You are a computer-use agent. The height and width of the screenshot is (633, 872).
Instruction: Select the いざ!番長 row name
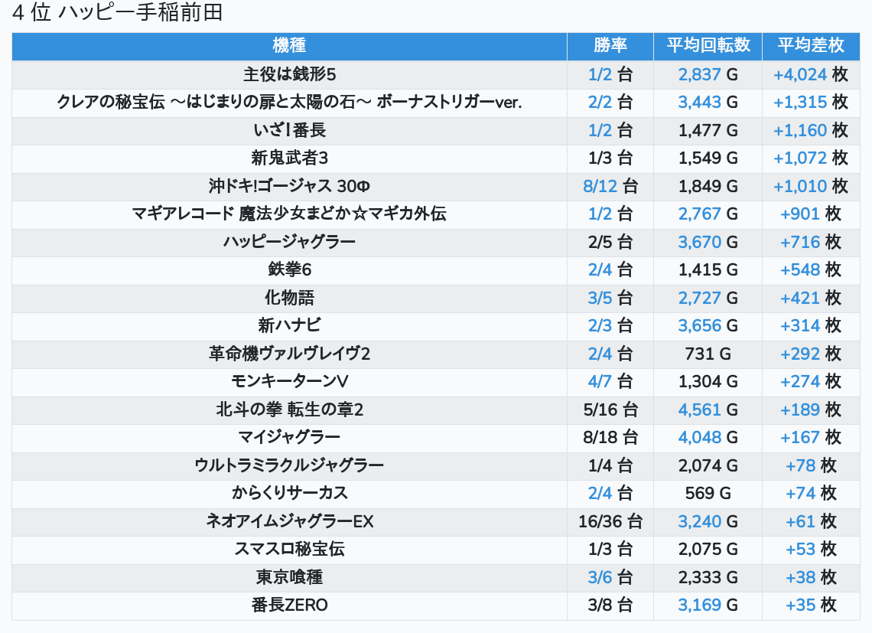289,130
